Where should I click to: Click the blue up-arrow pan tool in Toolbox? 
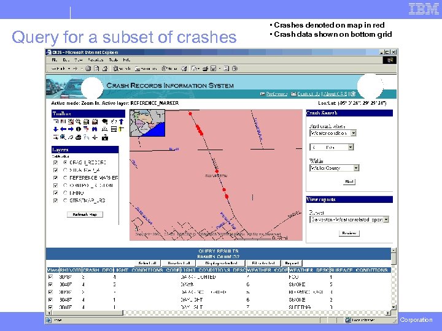click(x=121, y=121)
